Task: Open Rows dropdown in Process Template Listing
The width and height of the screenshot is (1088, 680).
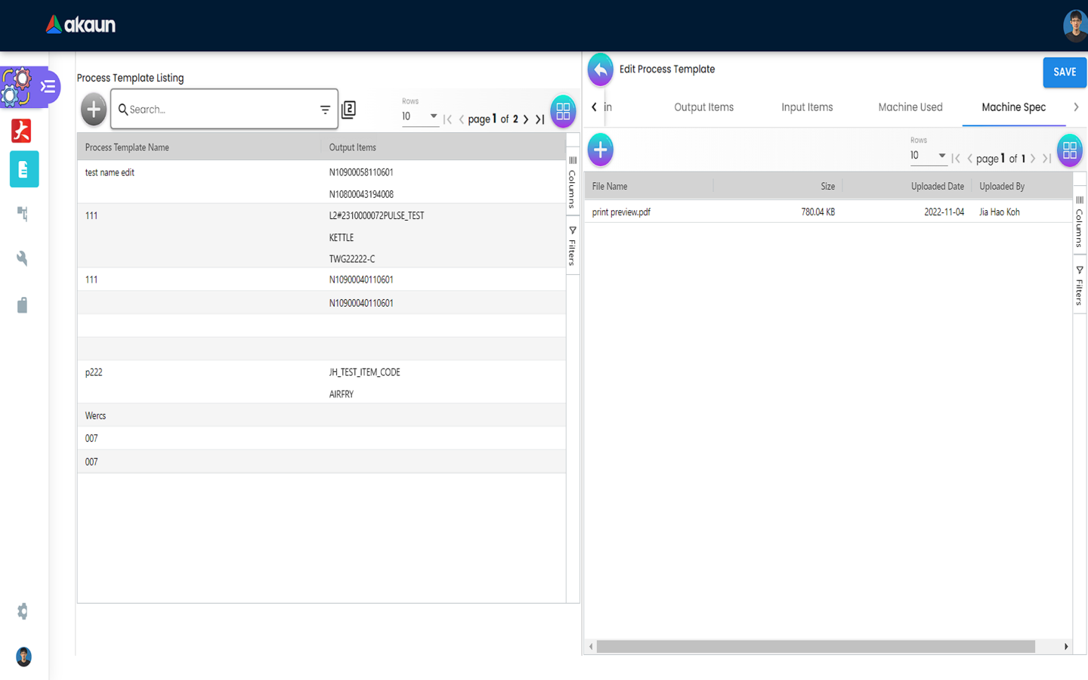Action: pyautogui.click(x=420, y=116)
